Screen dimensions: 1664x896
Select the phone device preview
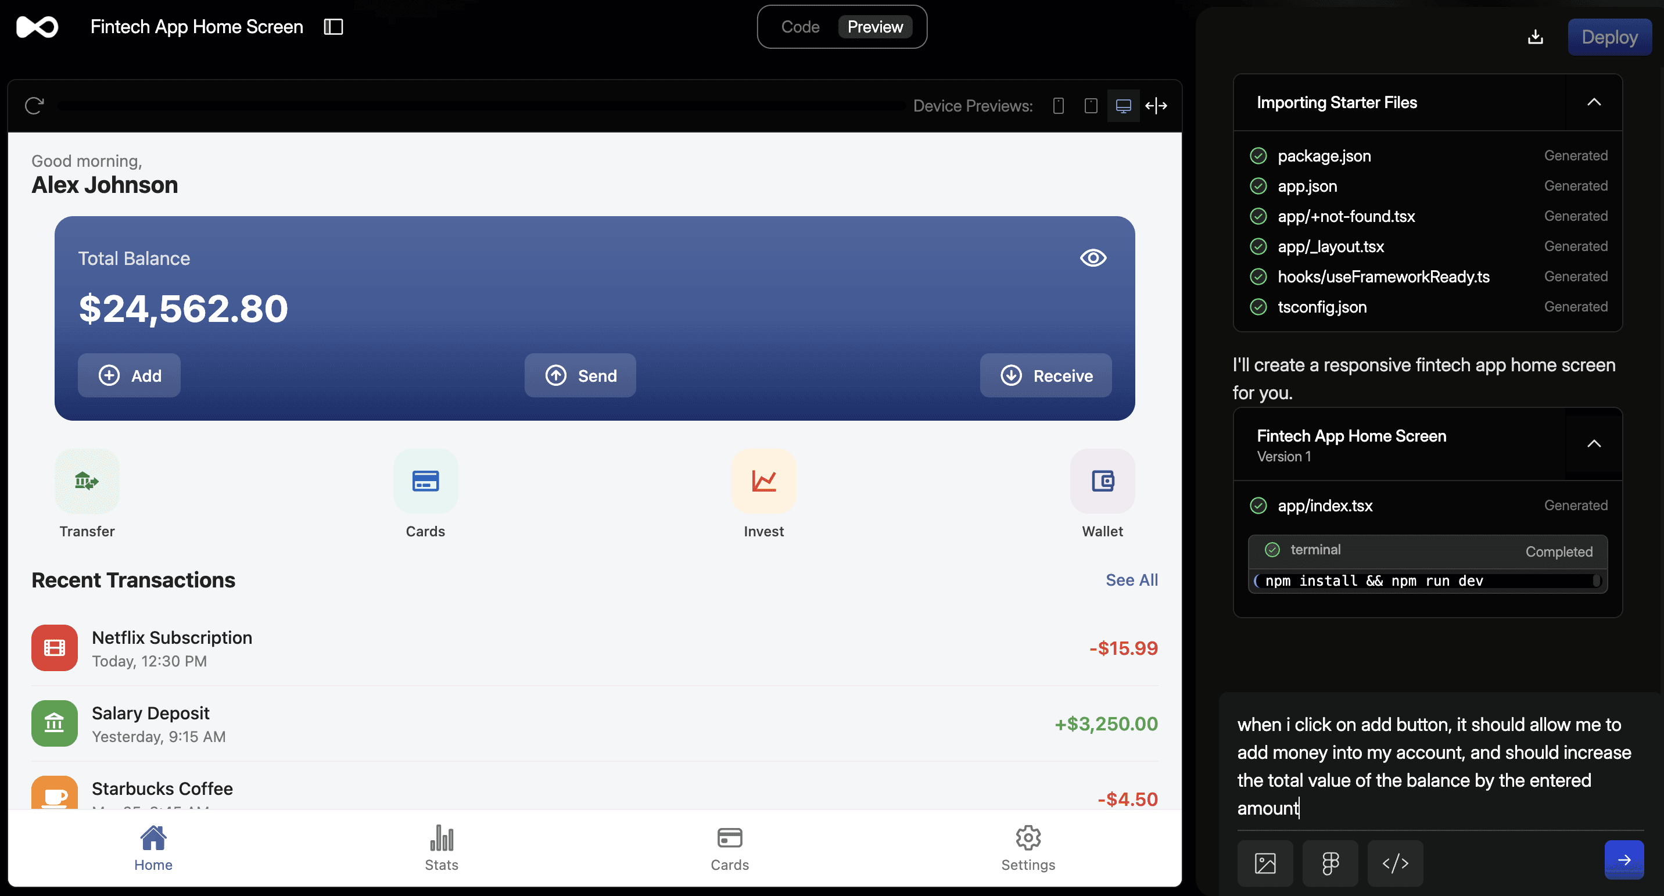coord(1058,105)
